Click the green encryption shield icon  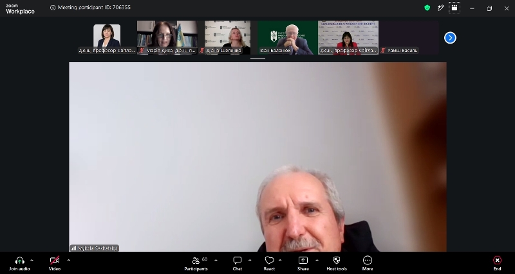(427, 8)
